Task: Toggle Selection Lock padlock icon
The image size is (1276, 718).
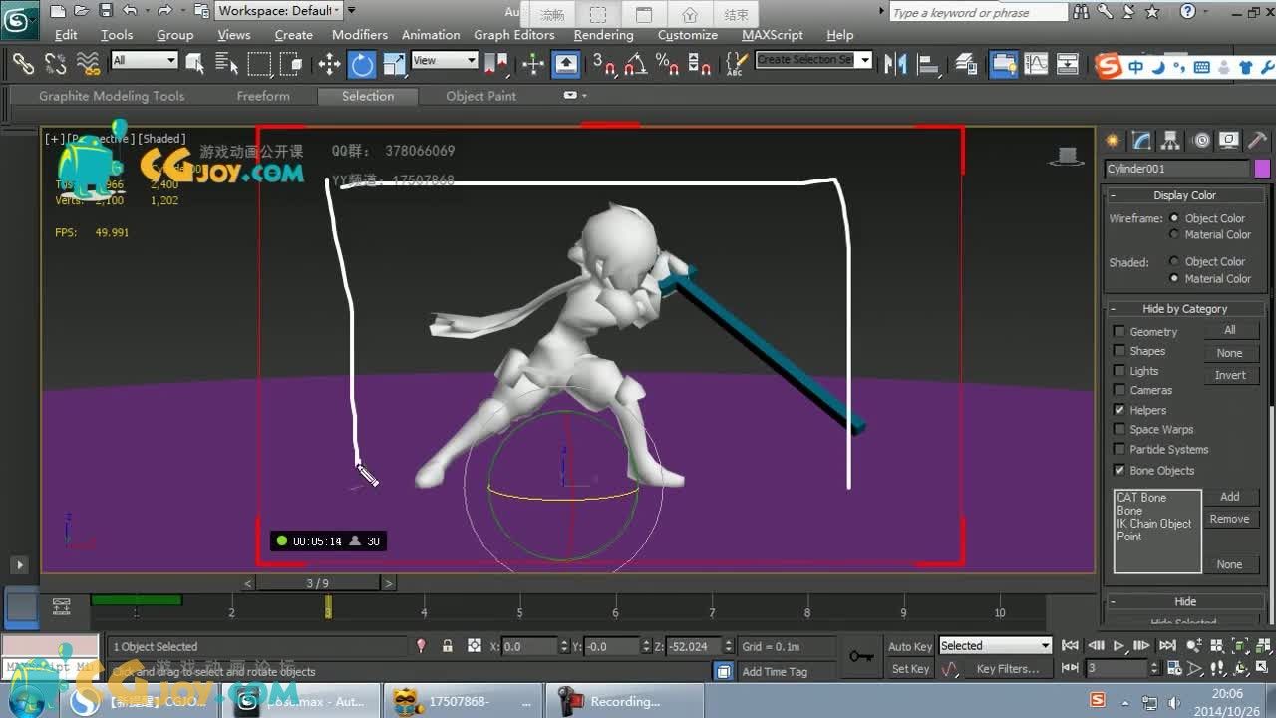Action: [x=448, y=646]
